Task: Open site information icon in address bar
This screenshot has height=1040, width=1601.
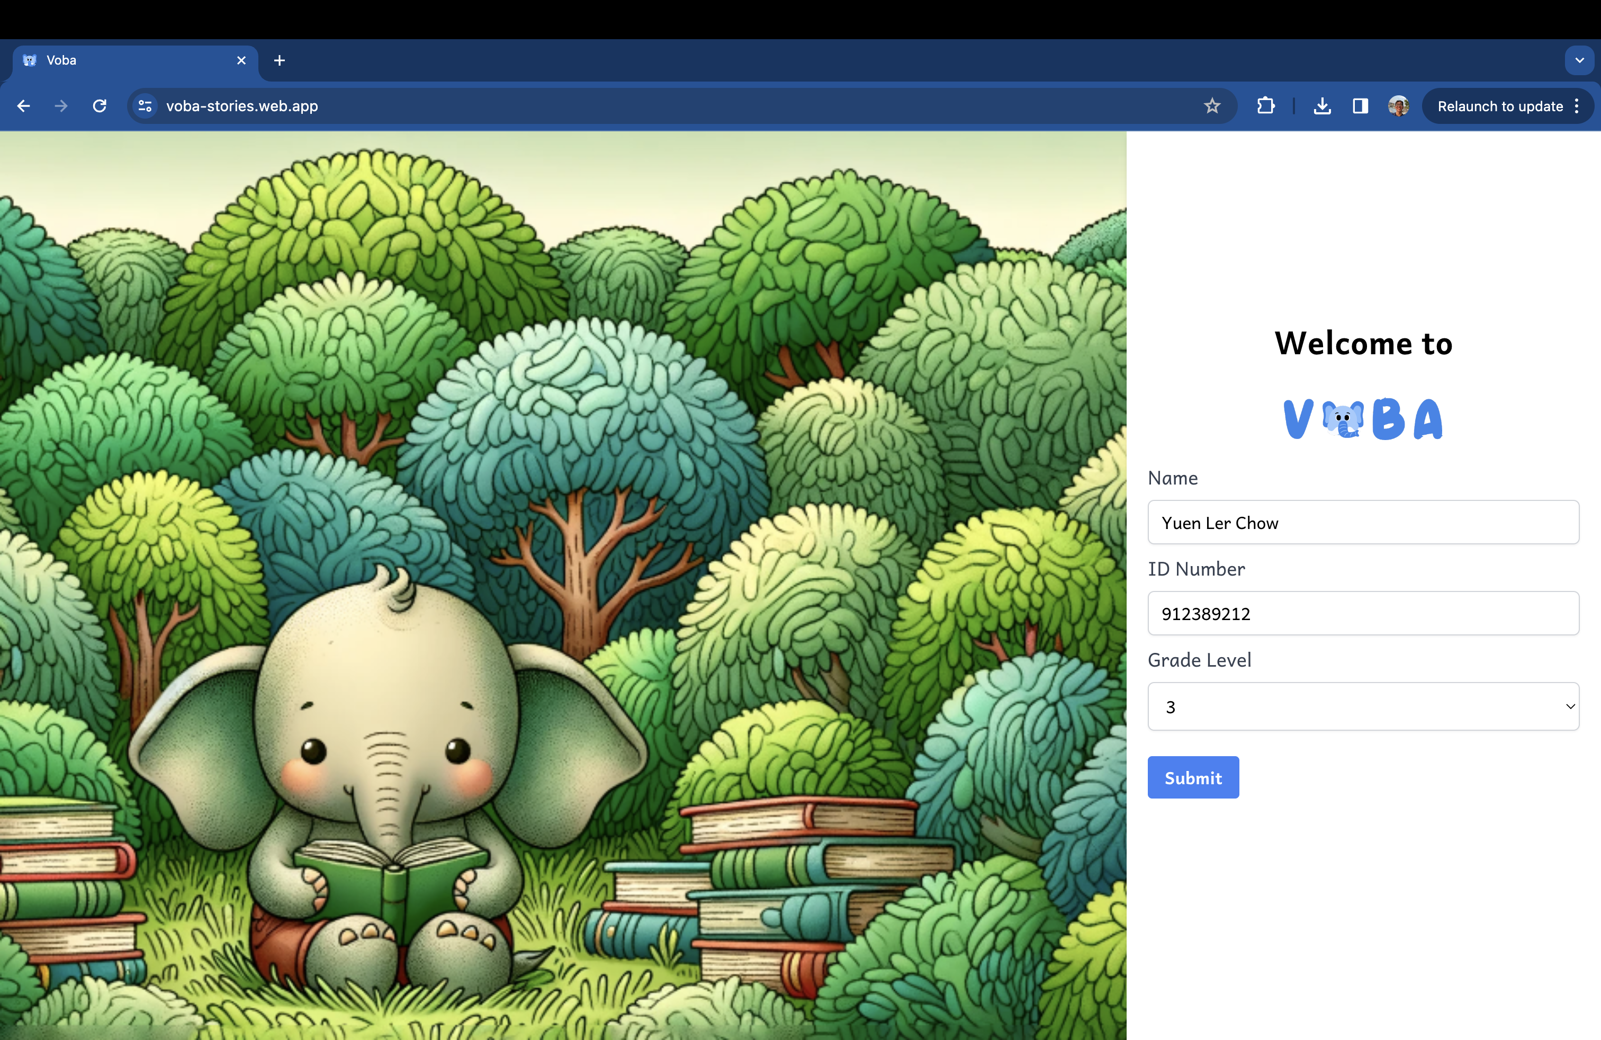Action: 145,106
